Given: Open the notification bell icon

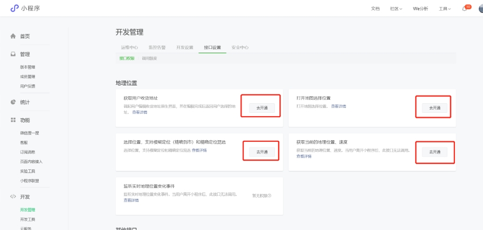Looking at the screenshot, I should [x=464, y=9].
